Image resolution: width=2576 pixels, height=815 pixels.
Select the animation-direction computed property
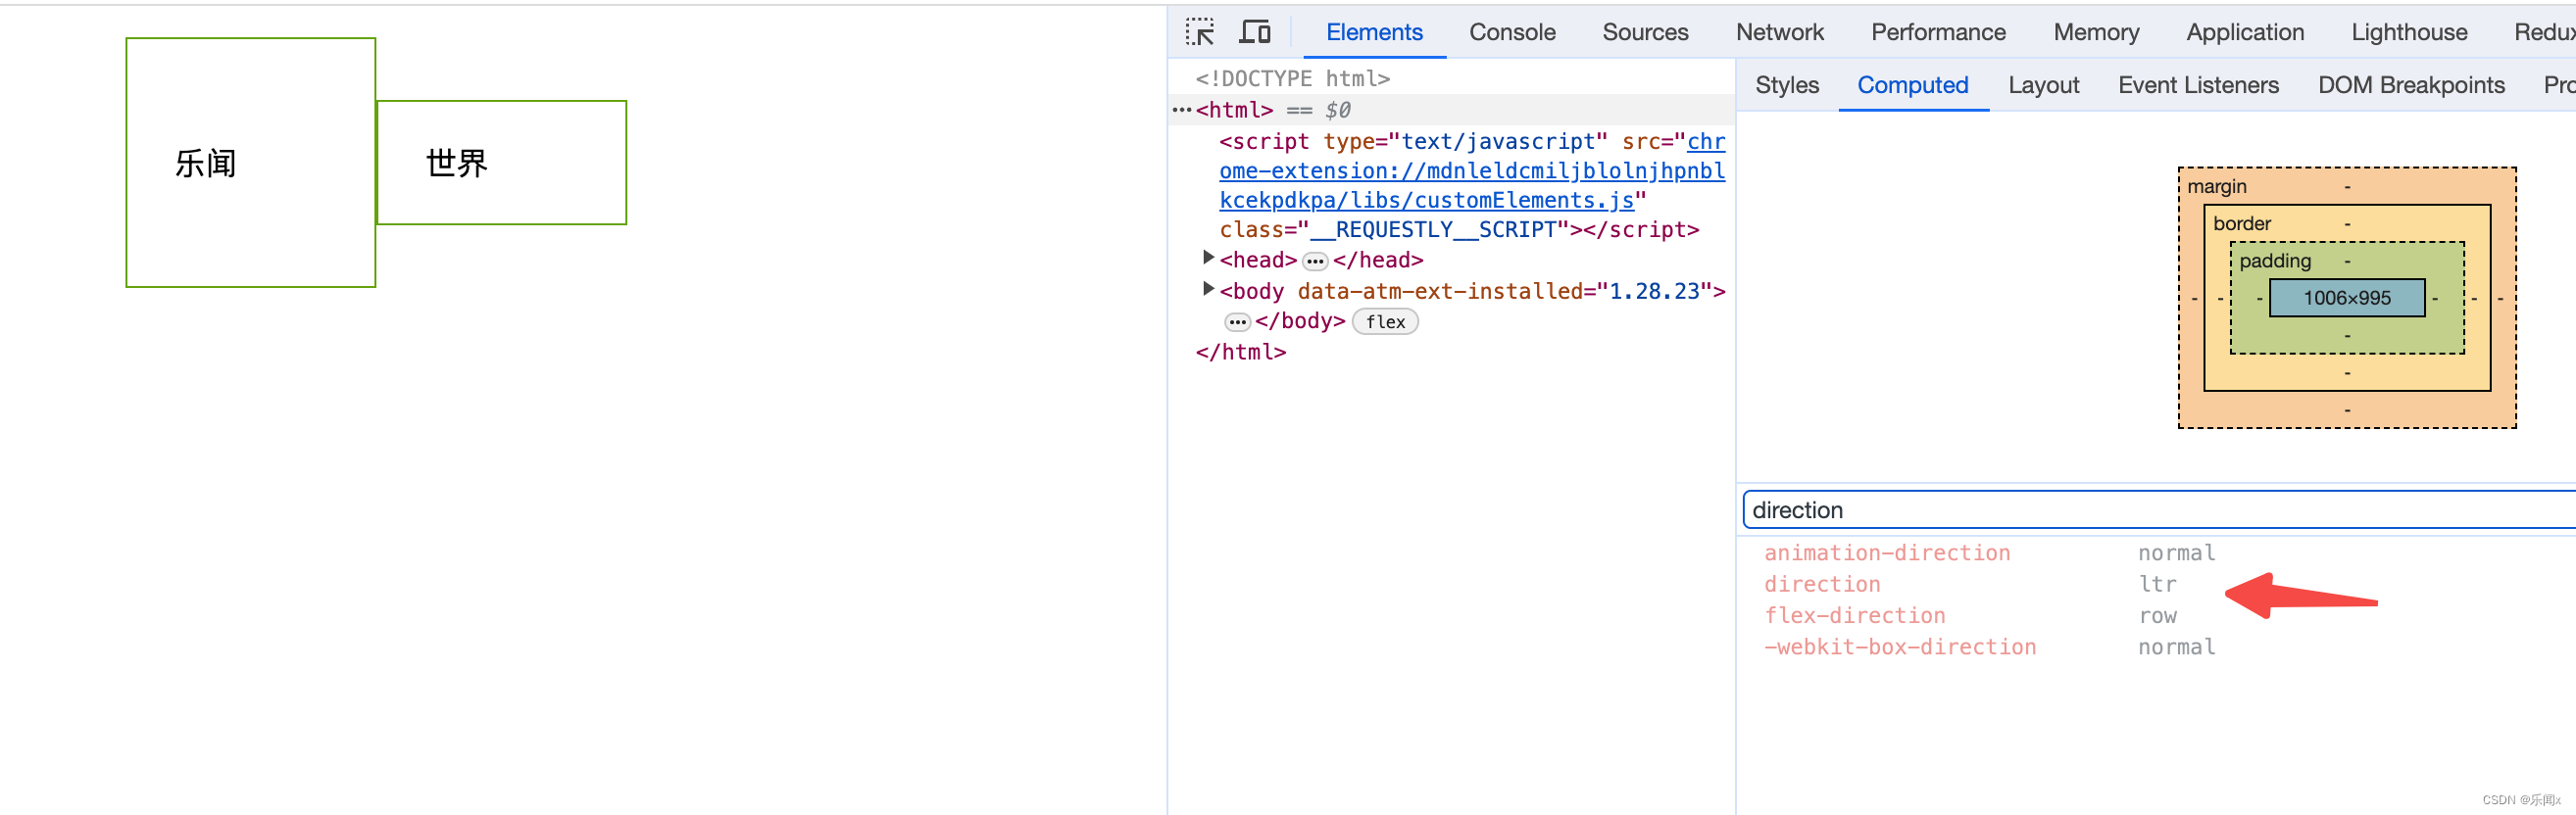point(1886,552)
